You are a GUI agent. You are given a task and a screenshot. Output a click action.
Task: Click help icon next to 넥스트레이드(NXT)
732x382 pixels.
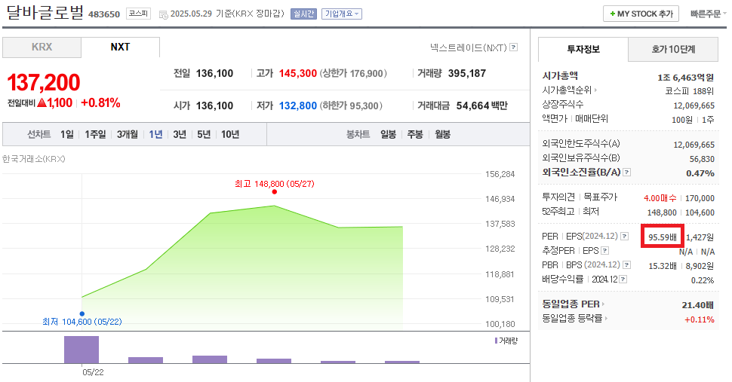[x=513, y=47]
